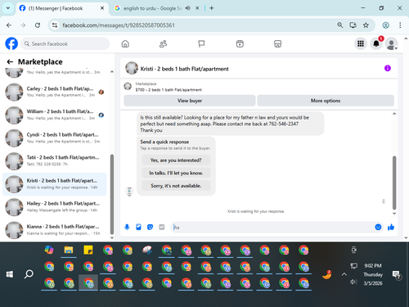
Task: Click View buyer button
Action: coord(190,101)
